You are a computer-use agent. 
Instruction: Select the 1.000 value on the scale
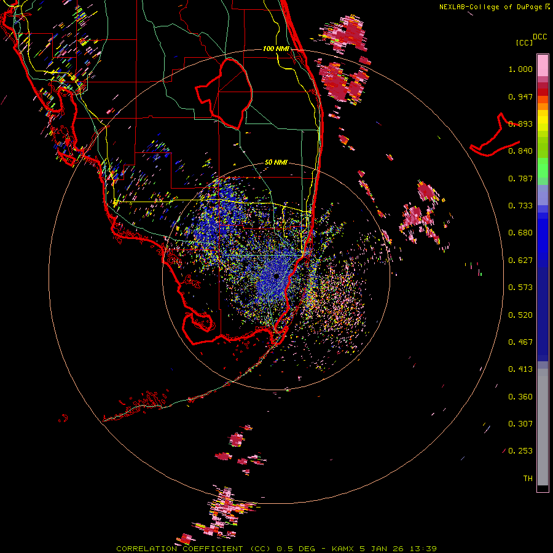point(520,69)
